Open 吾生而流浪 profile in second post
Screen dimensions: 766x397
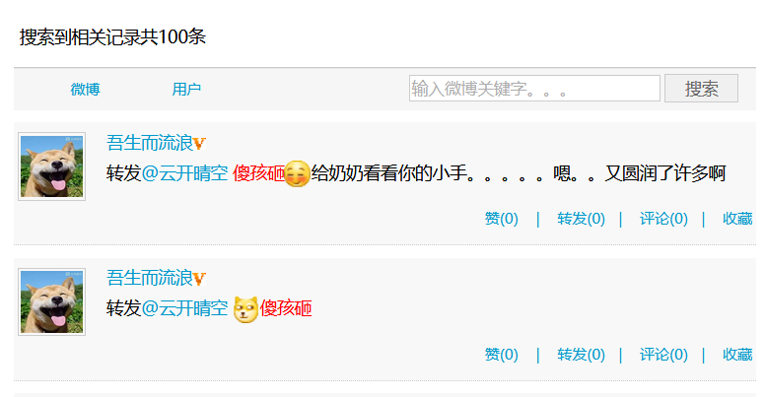click(150, 279)
